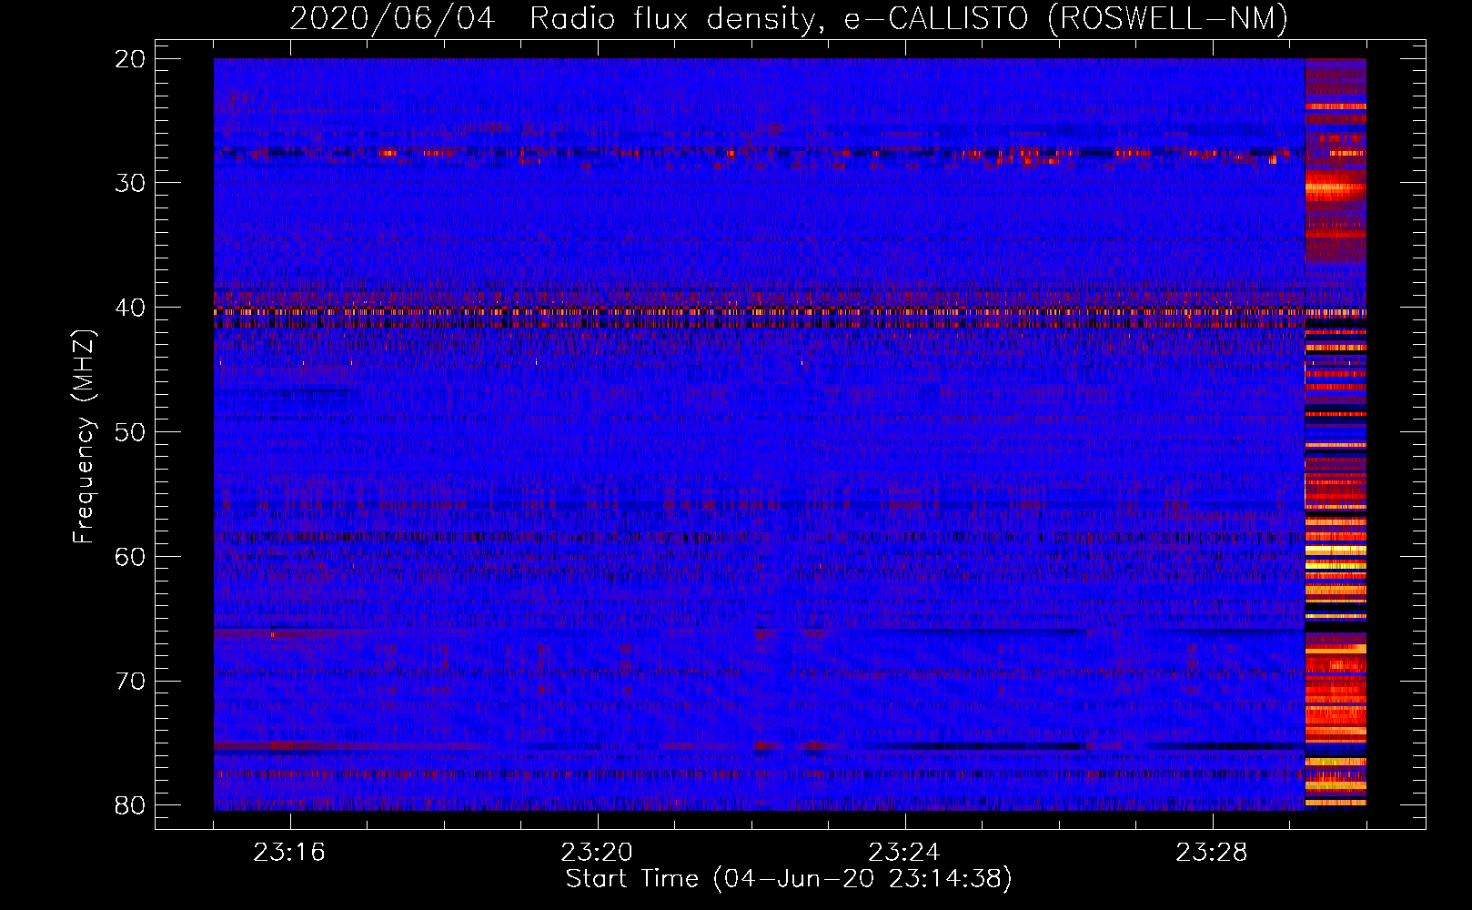The height and width of the screenshot is (910, 1472).
Task: Click the Start Time axis label
Action: tap(789, 879)
